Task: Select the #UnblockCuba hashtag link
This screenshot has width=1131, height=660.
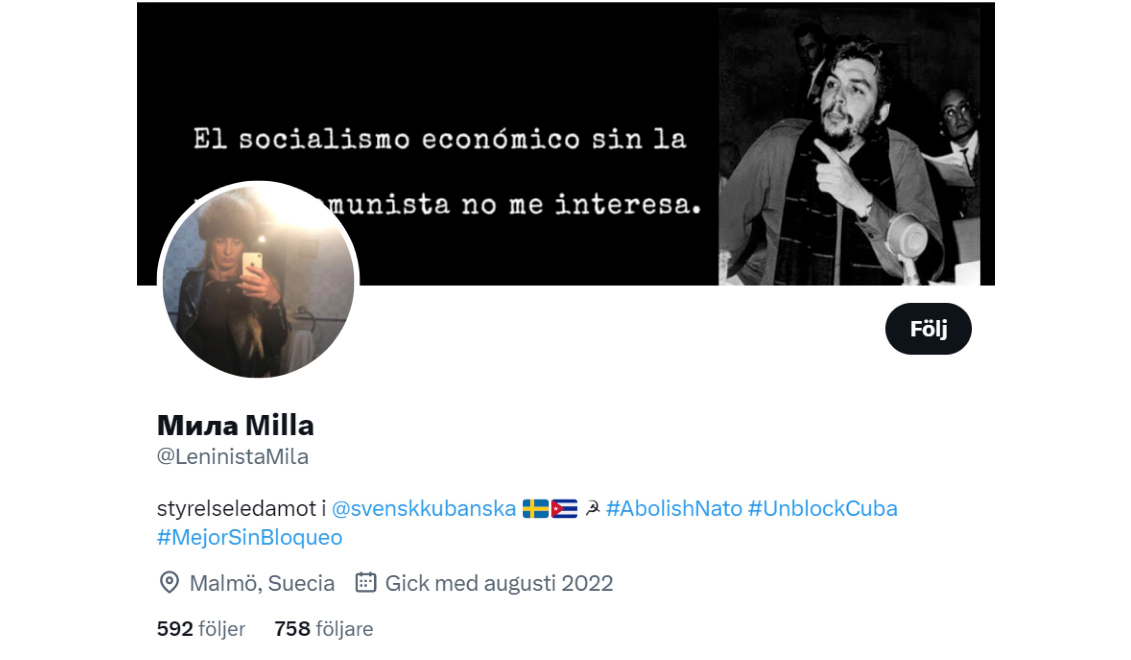Action: pos(823,509)
